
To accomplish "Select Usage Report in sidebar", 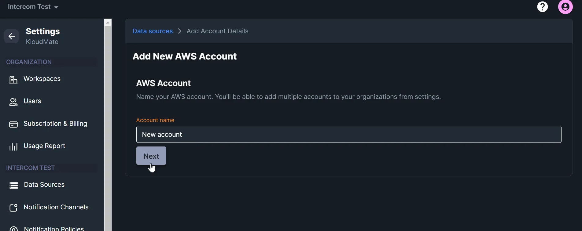I will point(44,146).
